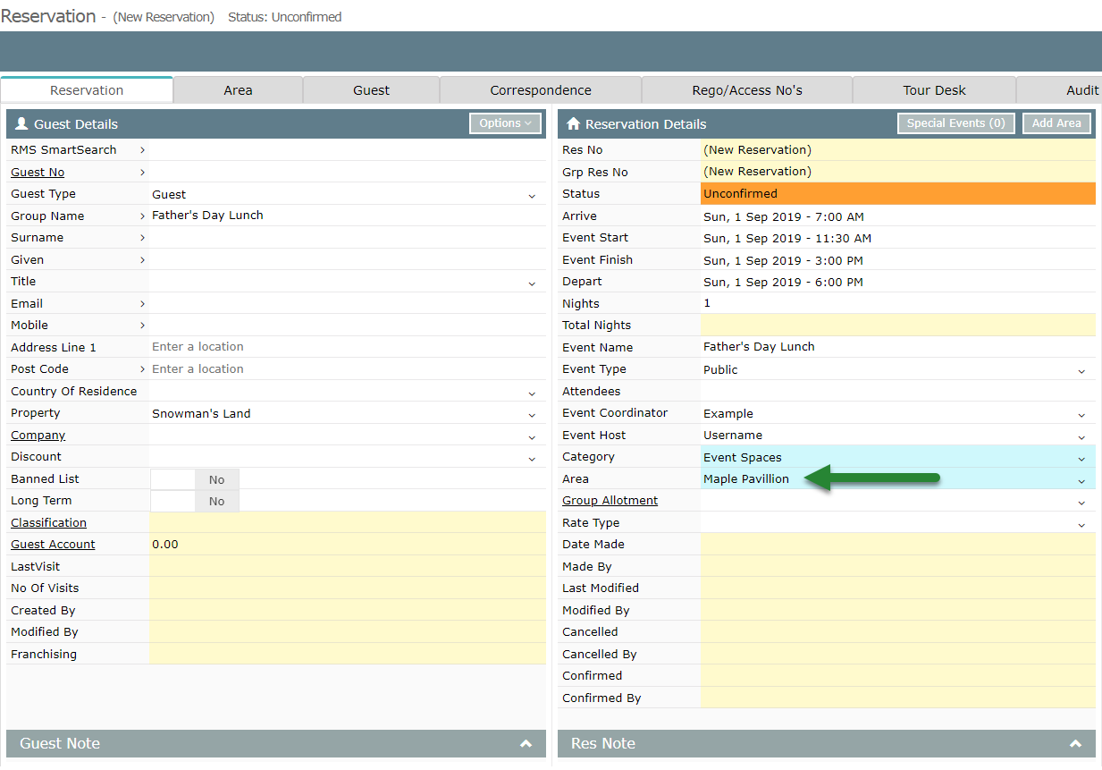Open the Guest No link

[x=38, y=173]
